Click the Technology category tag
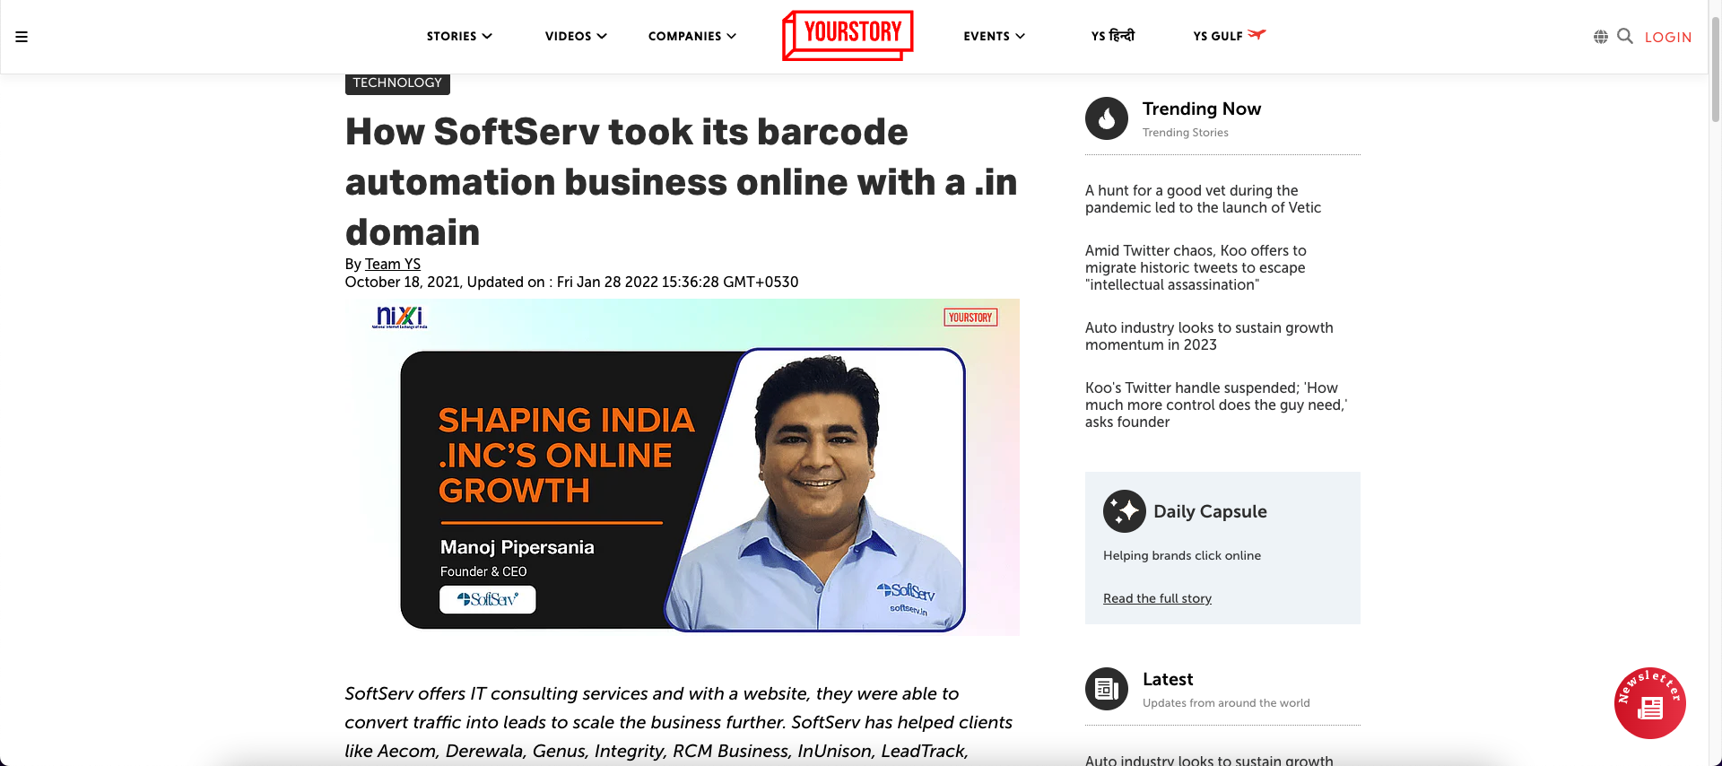Viewport: 1722px width, 766px height. (397, 83)
